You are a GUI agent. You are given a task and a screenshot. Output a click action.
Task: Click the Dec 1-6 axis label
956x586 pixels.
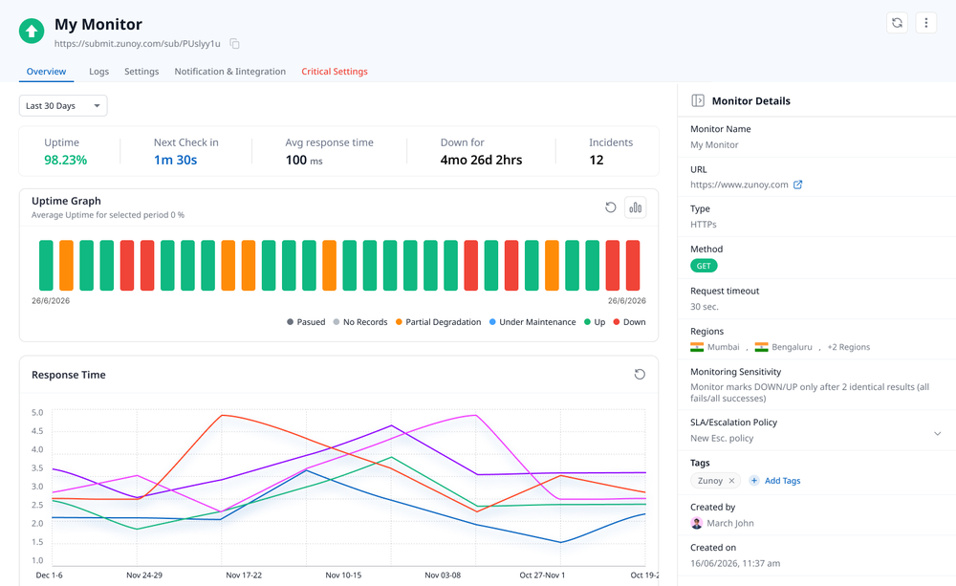[50, 575]
